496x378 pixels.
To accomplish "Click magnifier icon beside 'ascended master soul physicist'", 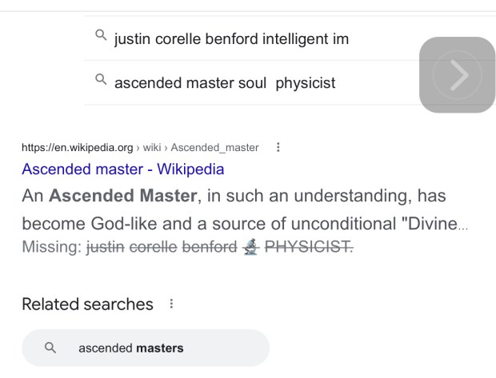I will pyautogui.click(x=100, y=79).
